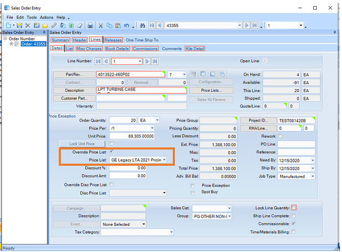Copy using the toolbar copy icon
The height and width of the screenshot is (252, 342).
109,26
